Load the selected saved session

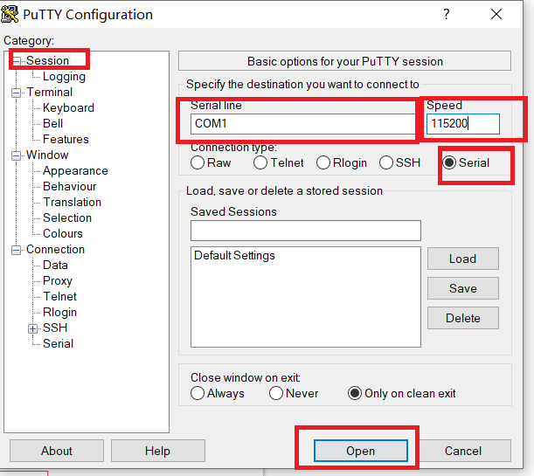[463, 259]
